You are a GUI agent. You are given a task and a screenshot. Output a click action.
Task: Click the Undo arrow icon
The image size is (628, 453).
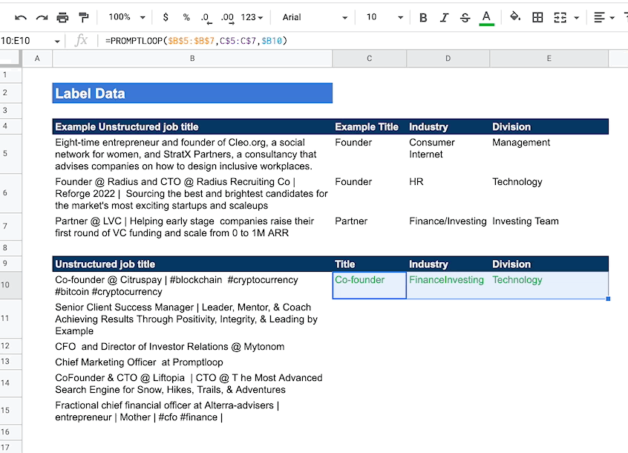click(21, 17)
